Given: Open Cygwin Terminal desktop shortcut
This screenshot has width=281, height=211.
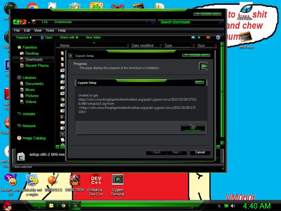Looking at the screenshot, I should tap(117, 185).
